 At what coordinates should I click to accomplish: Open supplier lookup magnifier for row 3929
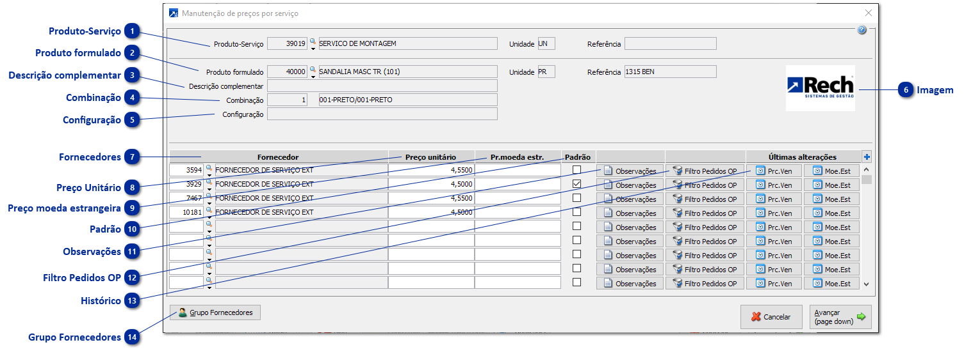click(208, 182)
